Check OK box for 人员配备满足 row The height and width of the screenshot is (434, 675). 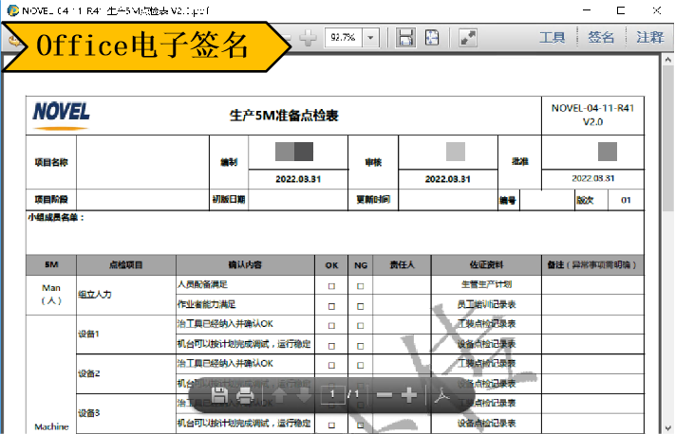[331, 285]
